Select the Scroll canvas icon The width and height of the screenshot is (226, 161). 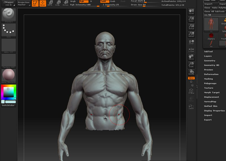coord(191,12)
